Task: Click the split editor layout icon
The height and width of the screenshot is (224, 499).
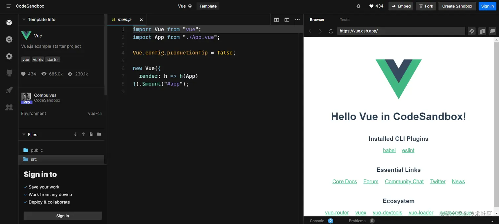Action: (277, 20)
